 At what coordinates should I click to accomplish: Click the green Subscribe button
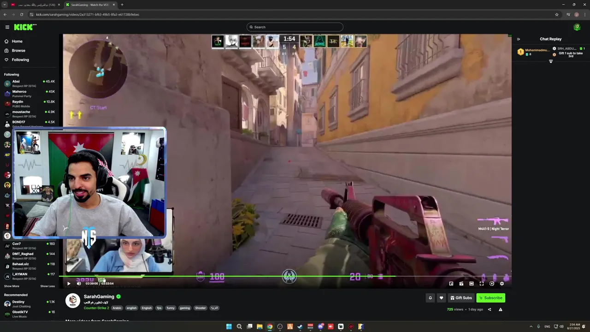[x=491, y=298]
